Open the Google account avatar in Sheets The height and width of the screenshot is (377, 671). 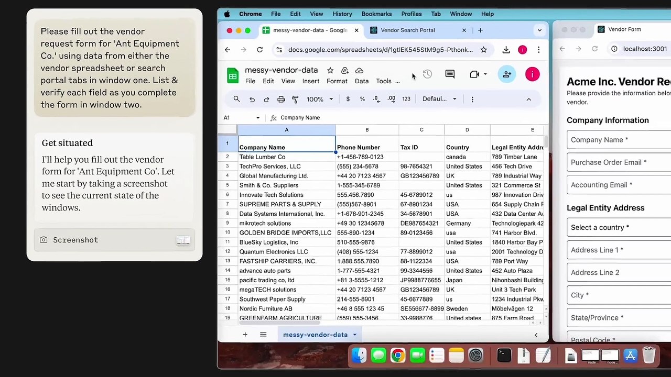tap(532, 74)
